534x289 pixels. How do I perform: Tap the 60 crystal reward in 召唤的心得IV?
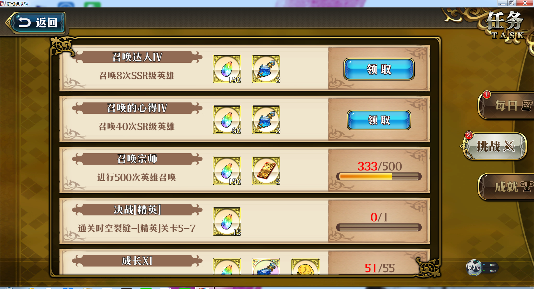[x=227, y=120]
